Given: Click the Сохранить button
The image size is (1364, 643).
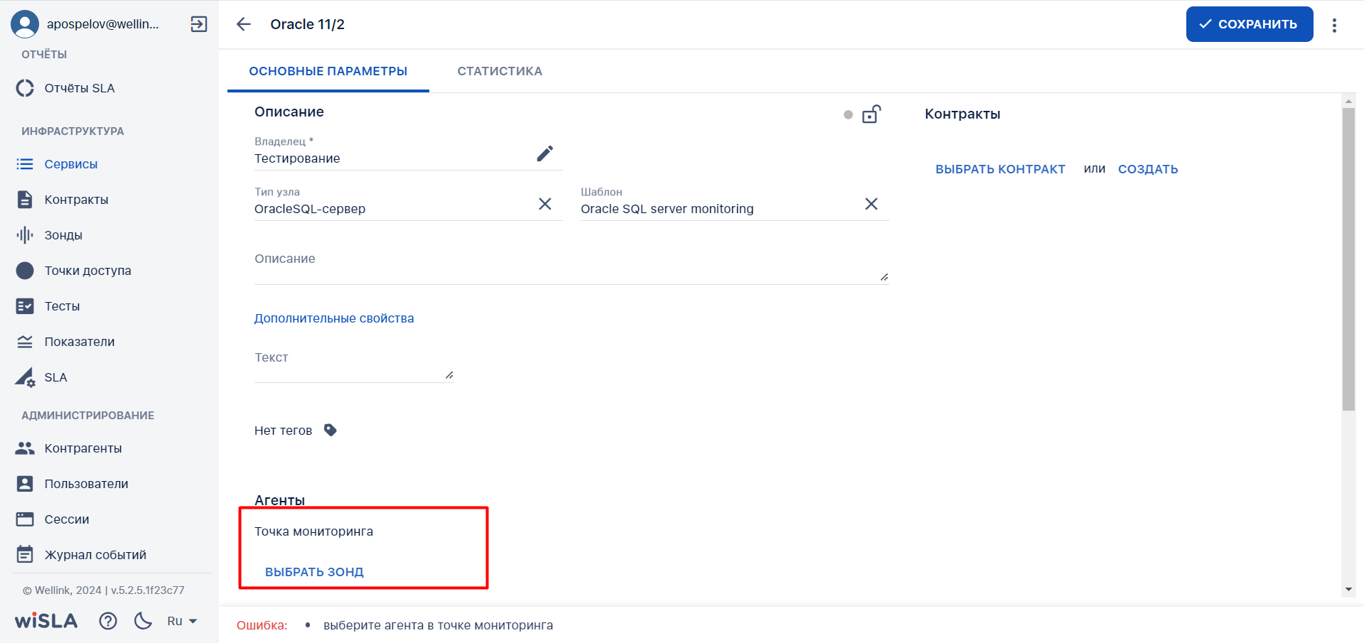Looking at the screenshot, I should coord(1250,24).
